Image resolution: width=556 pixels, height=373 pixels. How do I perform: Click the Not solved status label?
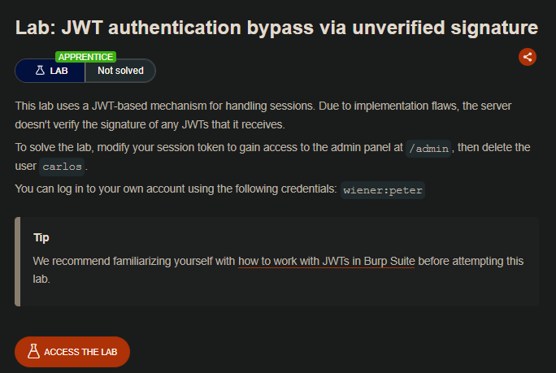point(120,71)
